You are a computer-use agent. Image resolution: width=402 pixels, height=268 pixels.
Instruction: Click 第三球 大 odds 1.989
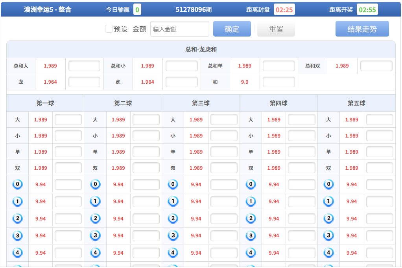(196, 120)
